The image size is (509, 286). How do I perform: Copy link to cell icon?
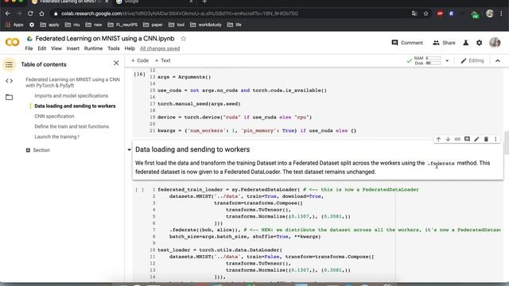coord(457,139)
